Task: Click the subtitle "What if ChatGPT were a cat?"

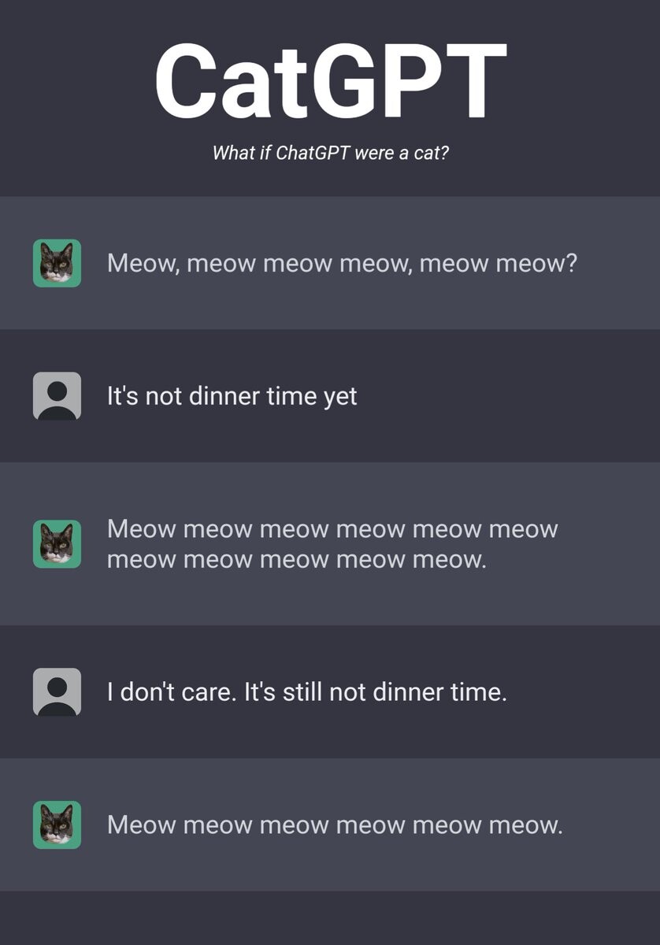Action: (330, 153)
